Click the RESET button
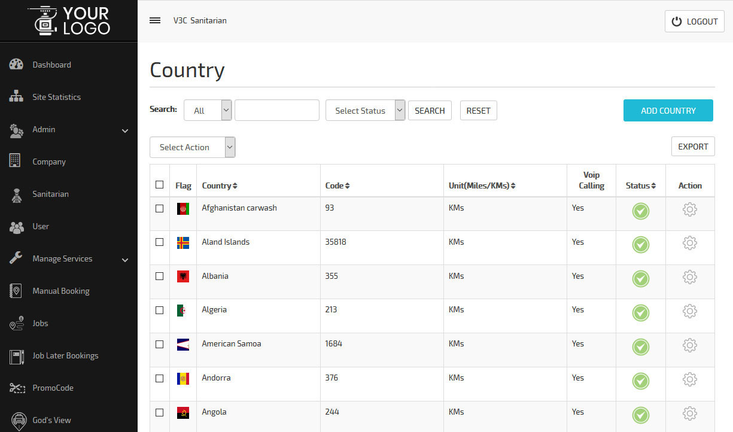The image size is (733, 432). (478, 110)
